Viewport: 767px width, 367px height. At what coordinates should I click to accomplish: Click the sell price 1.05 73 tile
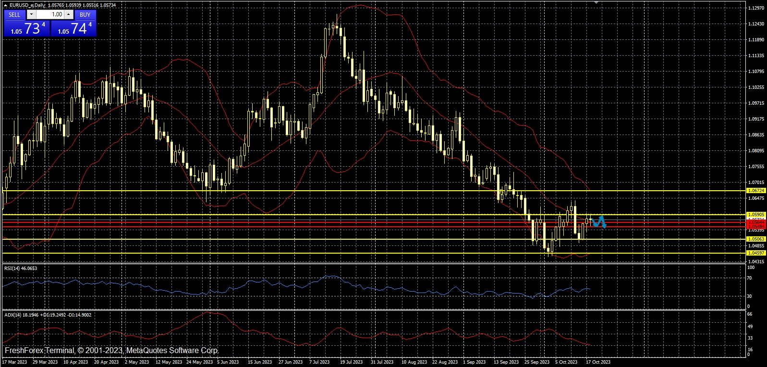[x=27, y=28]
